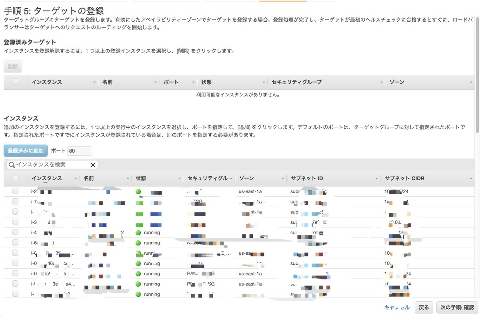This screenshot has height=316, width=480.
Task: Click the disabled 削除 button
Action: [x=12, y=66]
